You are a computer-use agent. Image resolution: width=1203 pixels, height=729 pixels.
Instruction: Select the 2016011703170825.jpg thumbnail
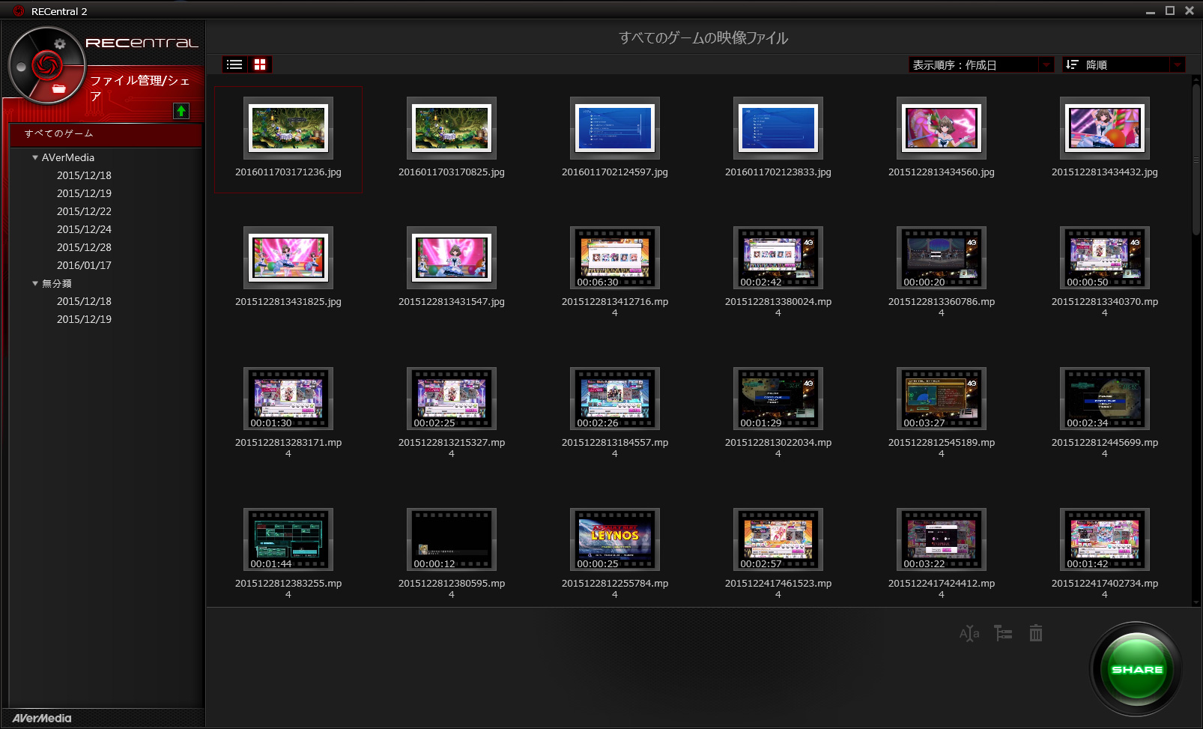452,128
